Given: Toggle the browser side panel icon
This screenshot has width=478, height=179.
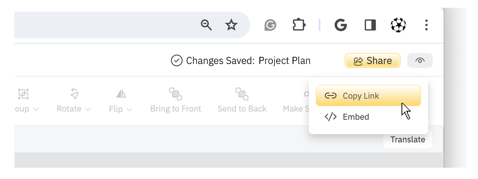Looking at the screenshot, I should 370,25.
